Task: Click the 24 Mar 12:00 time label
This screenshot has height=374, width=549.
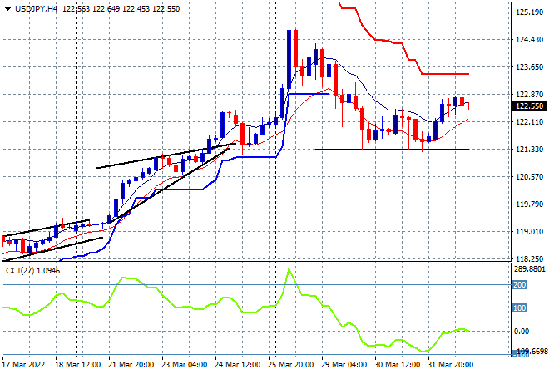Action: coord(237,365)
